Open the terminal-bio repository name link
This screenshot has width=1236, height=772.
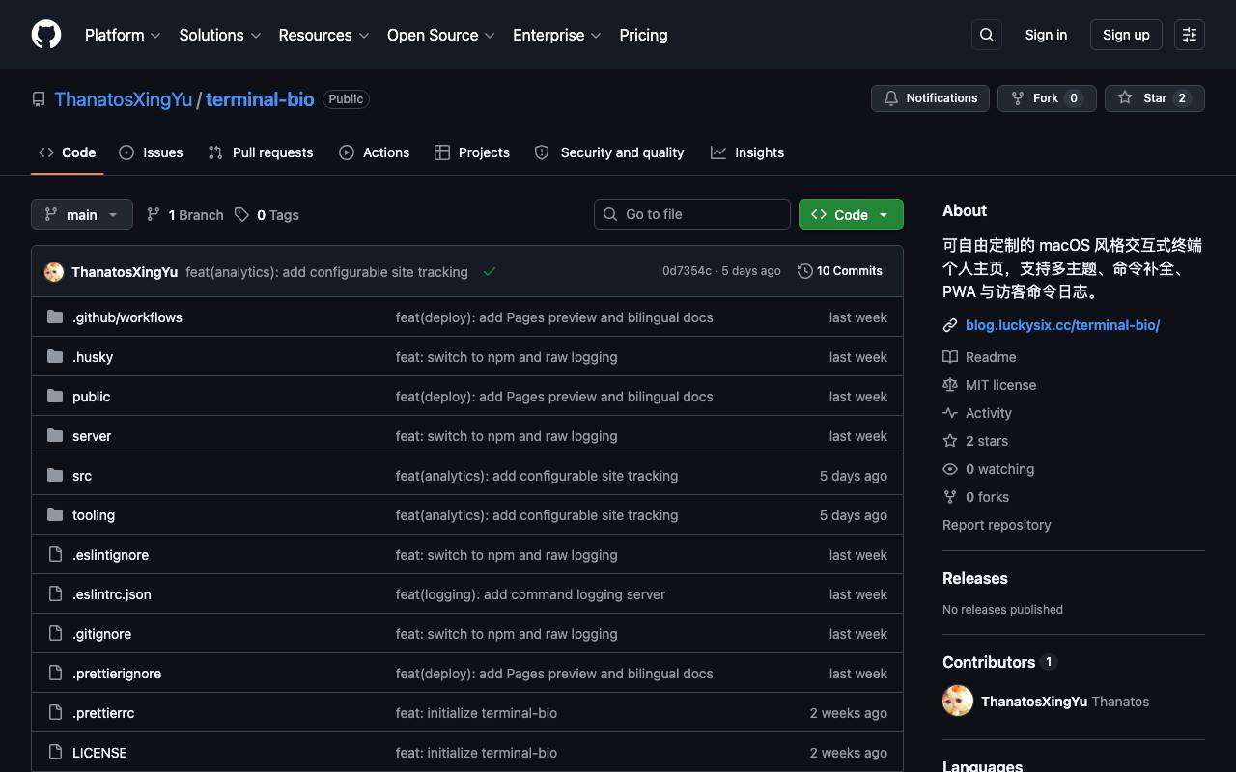[x=260, y=99]
